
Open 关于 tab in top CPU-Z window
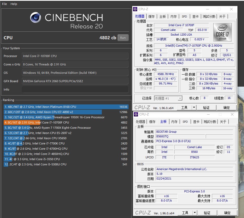(222, 16)
